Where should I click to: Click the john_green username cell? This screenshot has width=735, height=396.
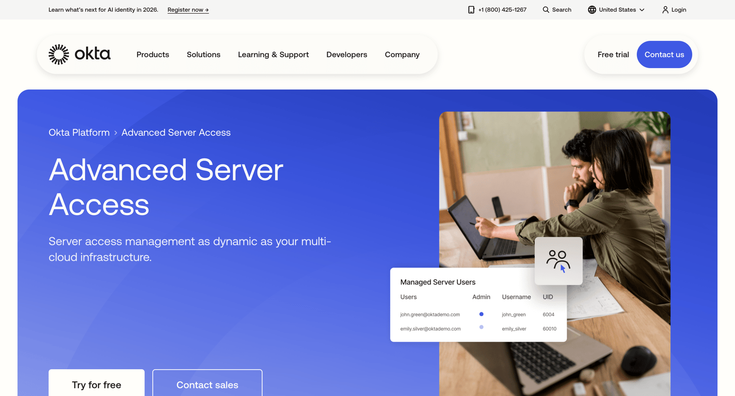tap(513, 315)
